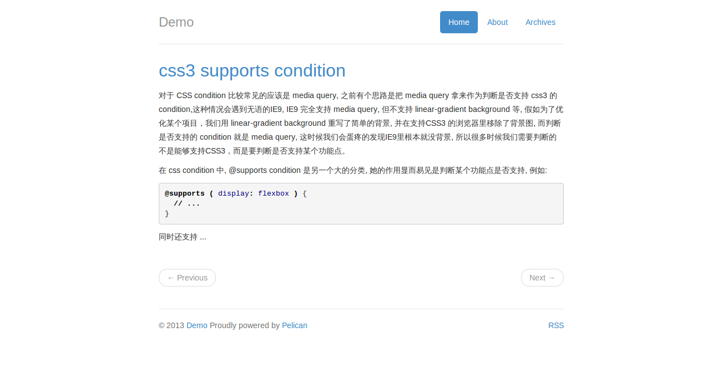722x378 pixels.
Task: Select the Home tab in the navbar
Action: coord(458,22)
